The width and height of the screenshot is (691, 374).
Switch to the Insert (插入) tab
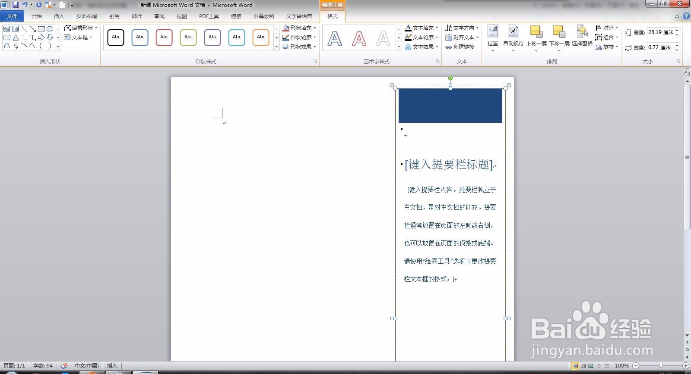[59, 16]
